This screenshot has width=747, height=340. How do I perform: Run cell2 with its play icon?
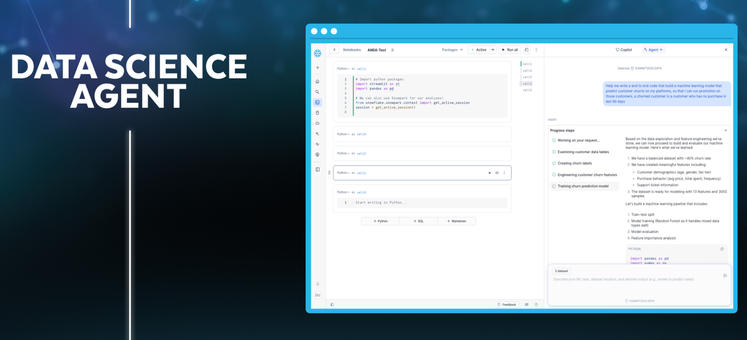490,173
